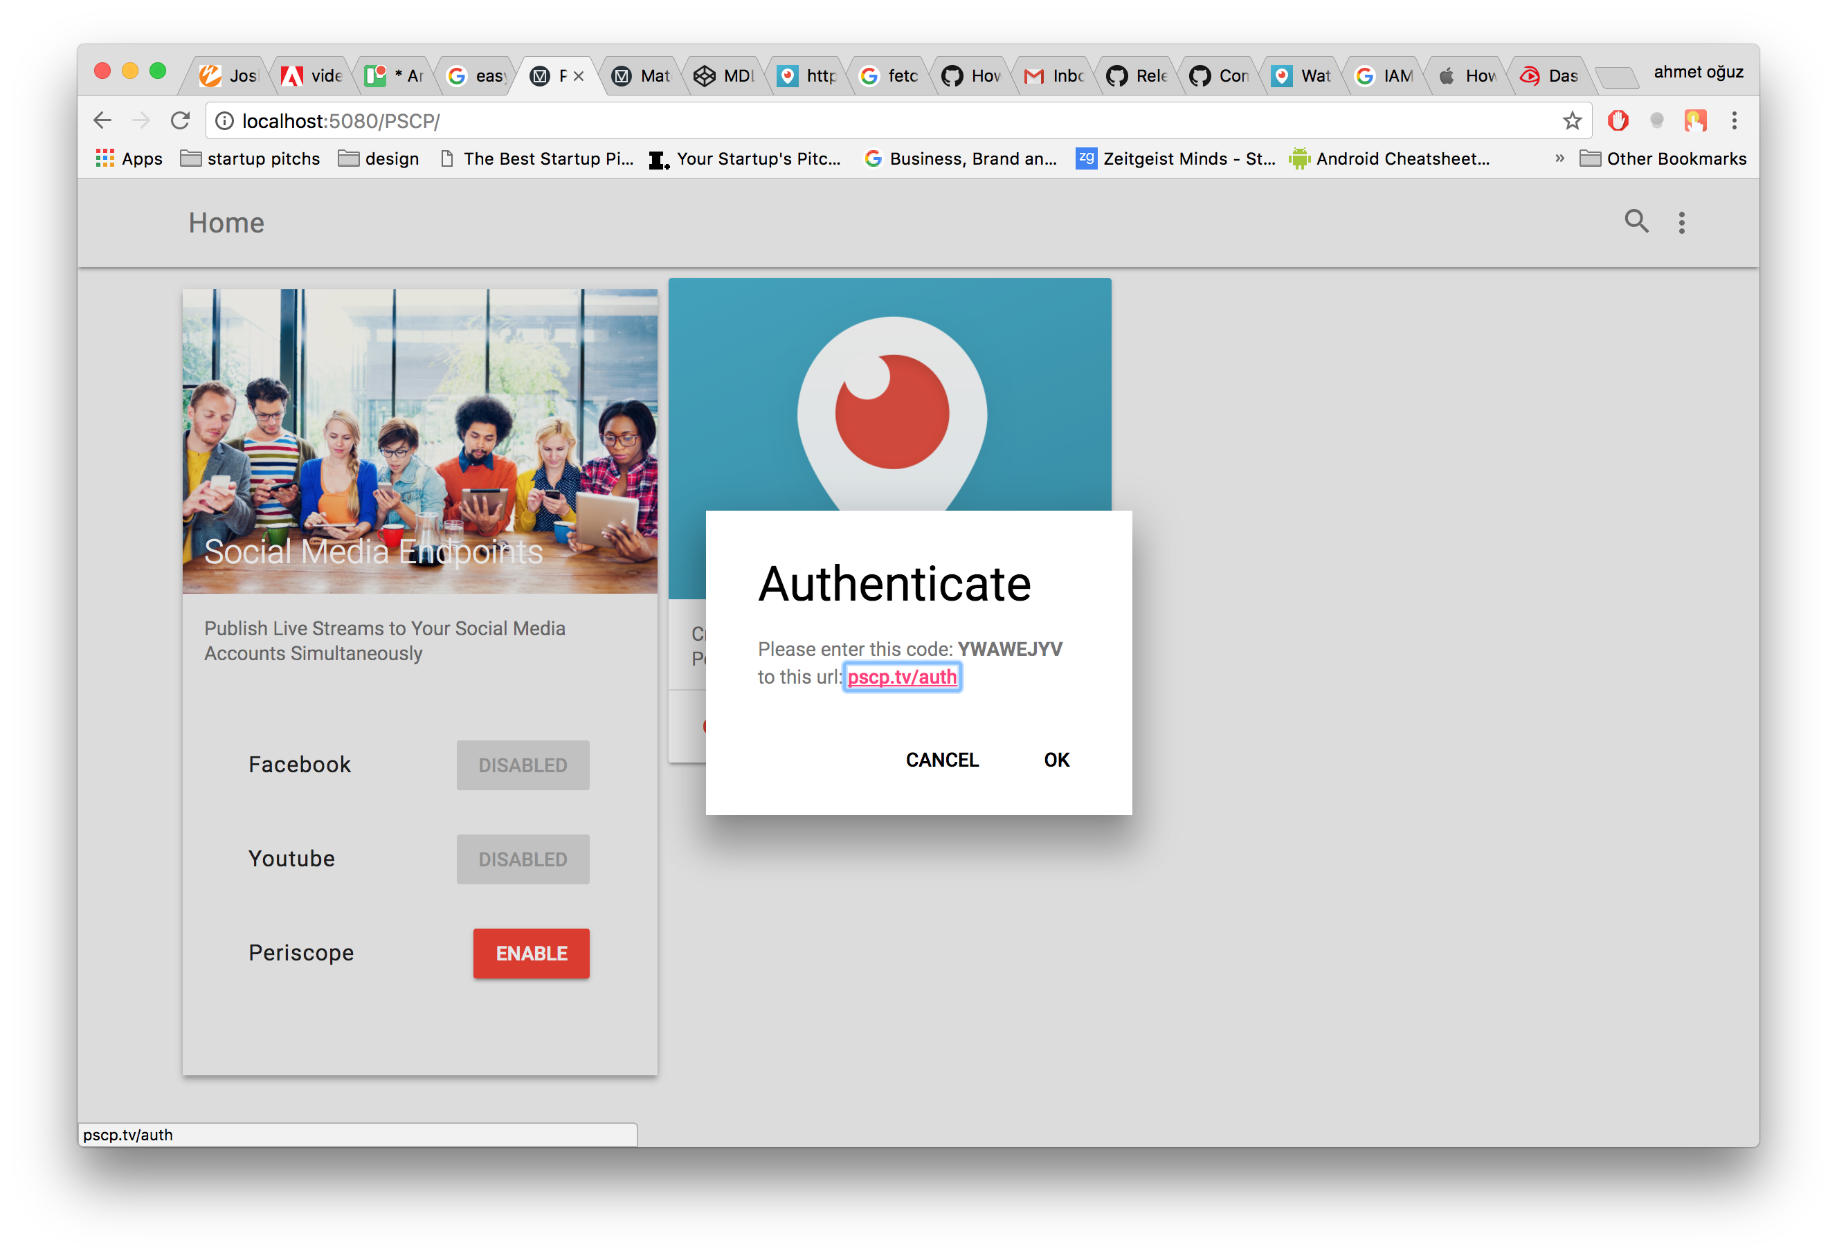
Task: Open the startup pitchs bookmark folder
Action: (x=250, y=159)
